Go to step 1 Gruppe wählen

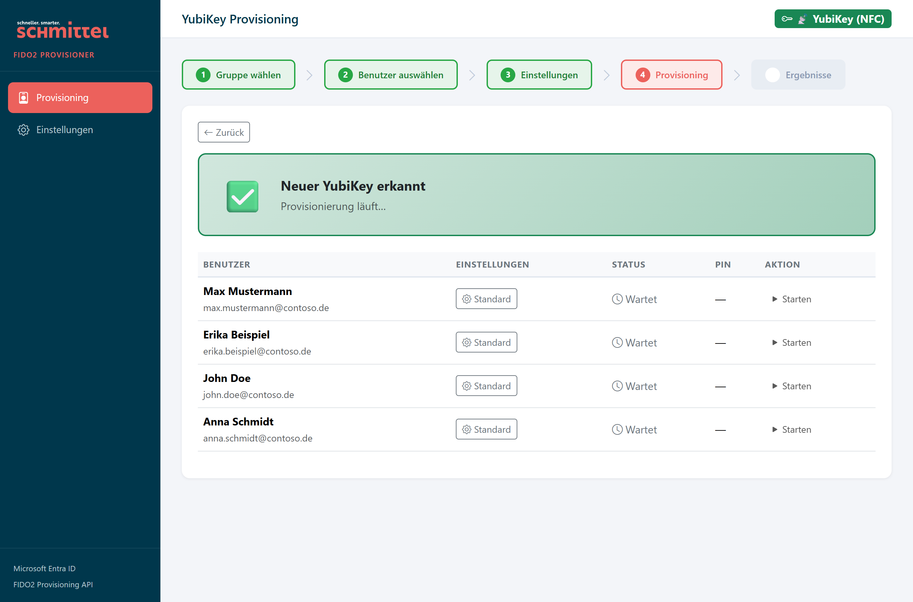click(238, 75)
